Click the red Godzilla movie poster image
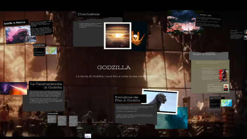This screenshot has height=139, width=247. click(x=223, y=75)
